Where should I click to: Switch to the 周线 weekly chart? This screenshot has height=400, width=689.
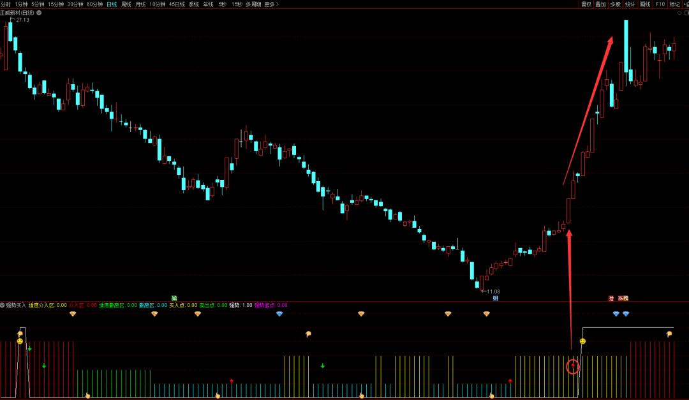(126, 4)
